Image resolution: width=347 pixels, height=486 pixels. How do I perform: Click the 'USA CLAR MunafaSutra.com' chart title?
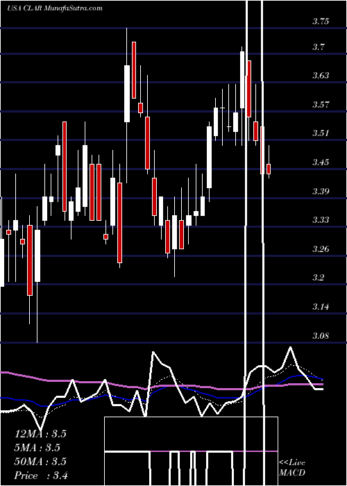55,8
